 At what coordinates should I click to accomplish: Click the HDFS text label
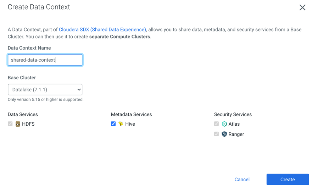coord(28,124)
